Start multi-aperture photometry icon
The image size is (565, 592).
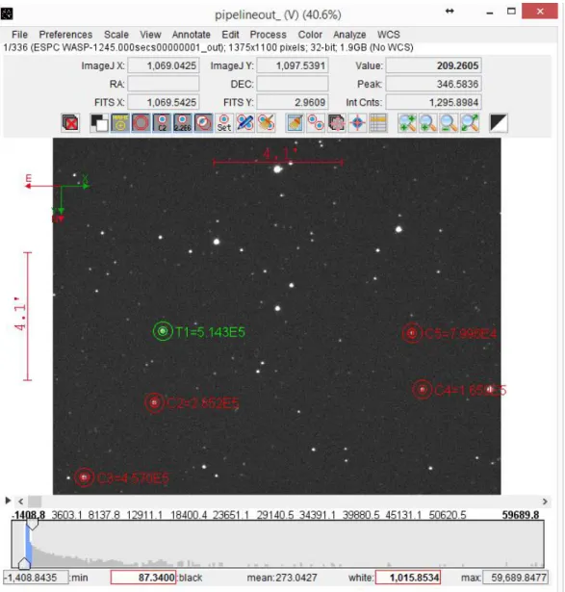tap(316, 122)
